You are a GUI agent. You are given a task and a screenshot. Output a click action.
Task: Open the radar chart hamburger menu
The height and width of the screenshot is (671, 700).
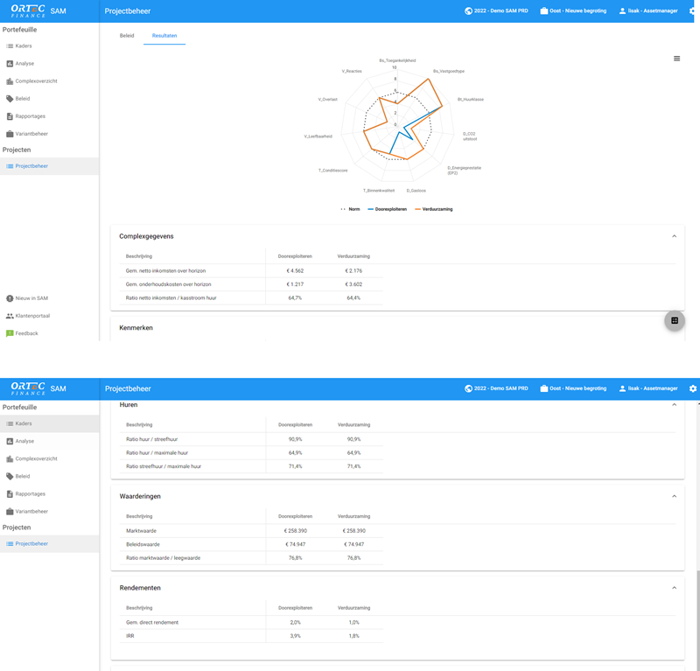[676, 59]
